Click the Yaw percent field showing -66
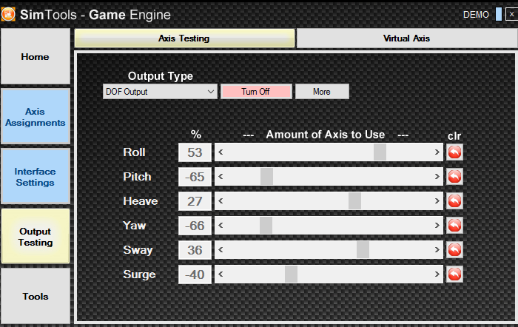Screen dimensions: 518x327 pyautogui.click(x=195, y=226)
